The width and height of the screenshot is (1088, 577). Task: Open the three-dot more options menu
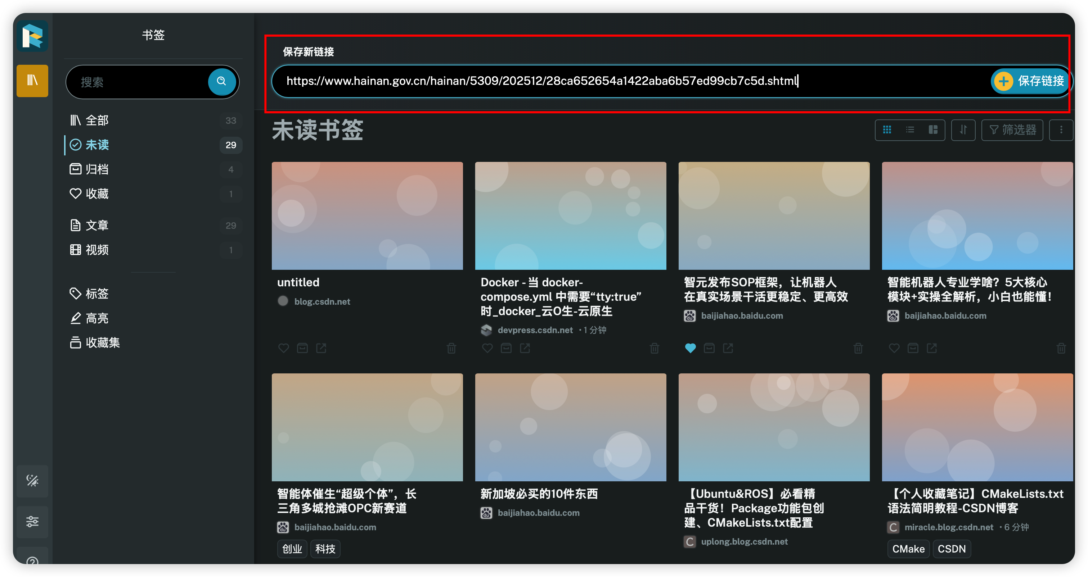tap(1061, 130)
